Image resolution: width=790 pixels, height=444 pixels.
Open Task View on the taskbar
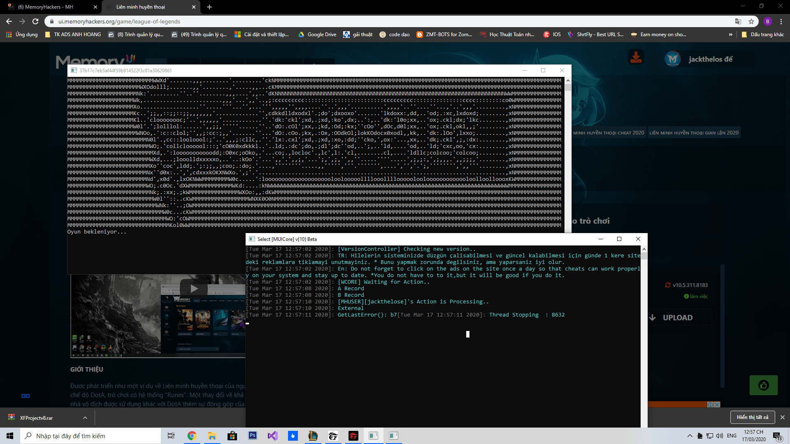point(171,436)
